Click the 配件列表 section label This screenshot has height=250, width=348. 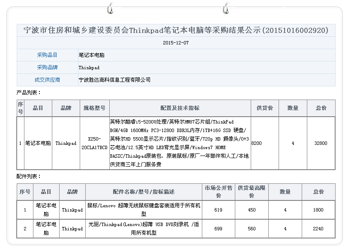click(29, 176)
